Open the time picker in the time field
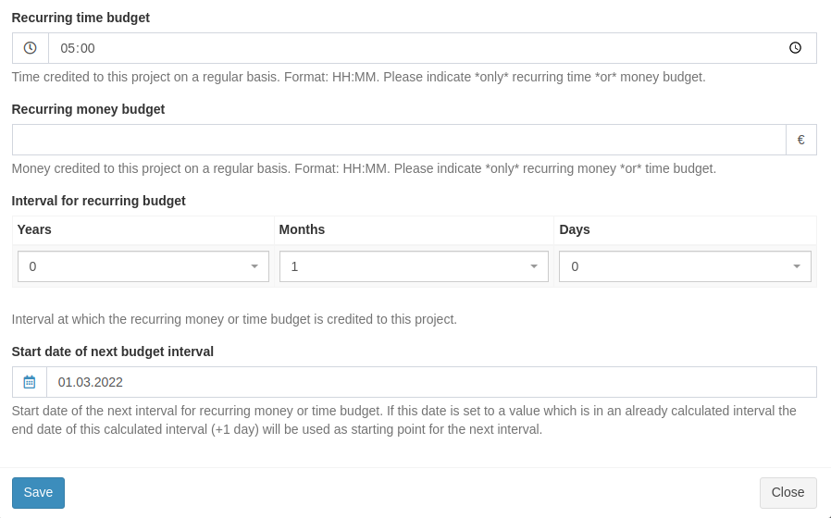831x518 pixels. coord(795,48)
